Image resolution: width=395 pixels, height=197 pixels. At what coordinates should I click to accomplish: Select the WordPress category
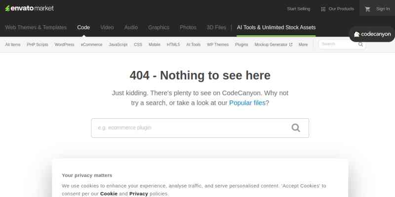tap(65, 44)
